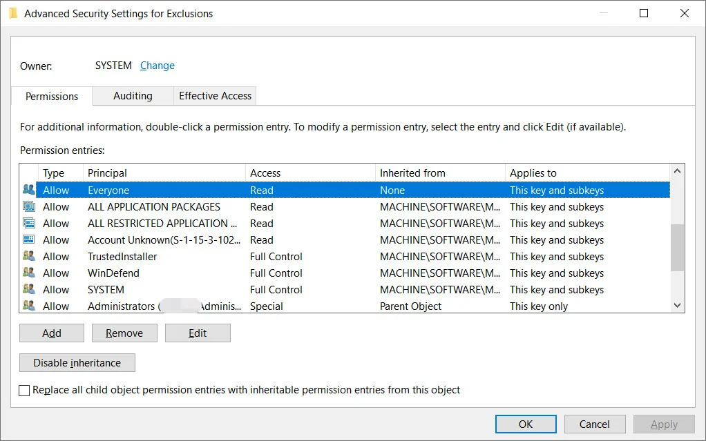This screenshot has width=706, height=441.
Task: Click the Change owner link
Action: (157, 65)
